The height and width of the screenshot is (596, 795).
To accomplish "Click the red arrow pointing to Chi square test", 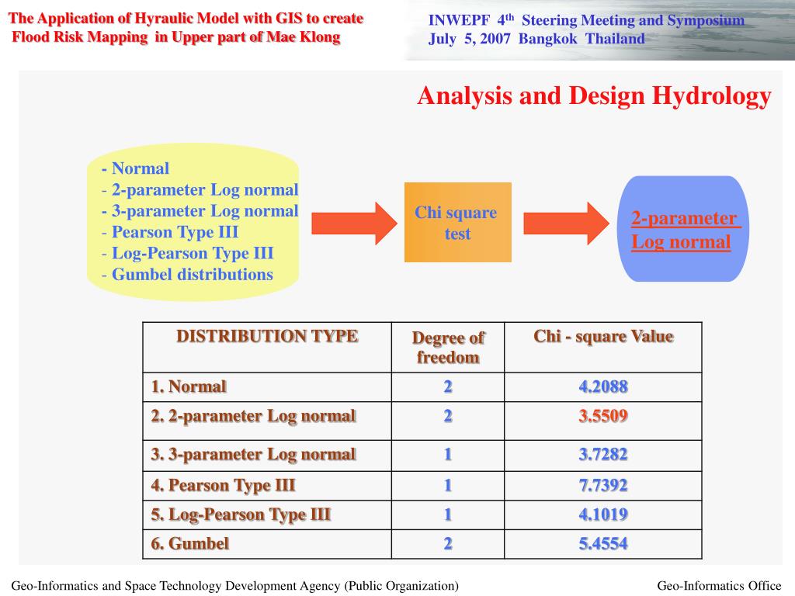I will 354,223.
